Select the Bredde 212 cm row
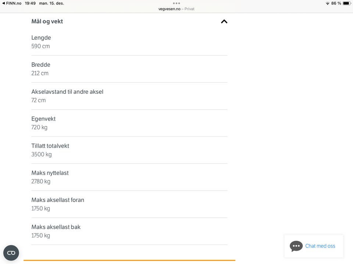Viewport: 353px width, 264px height. tap(129, 69)
